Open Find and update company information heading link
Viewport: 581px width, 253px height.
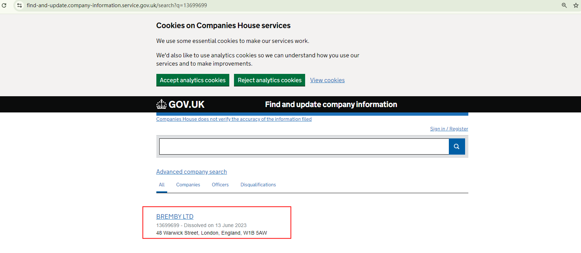click(x=331, y=105)
